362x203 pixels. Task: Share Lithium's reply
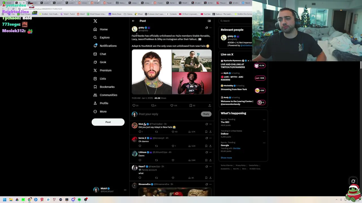210,160
